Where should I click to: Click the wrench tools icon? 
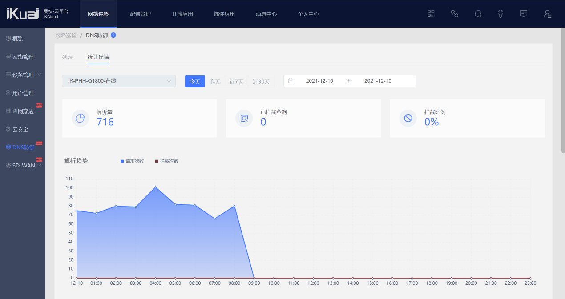click(500, 14)
